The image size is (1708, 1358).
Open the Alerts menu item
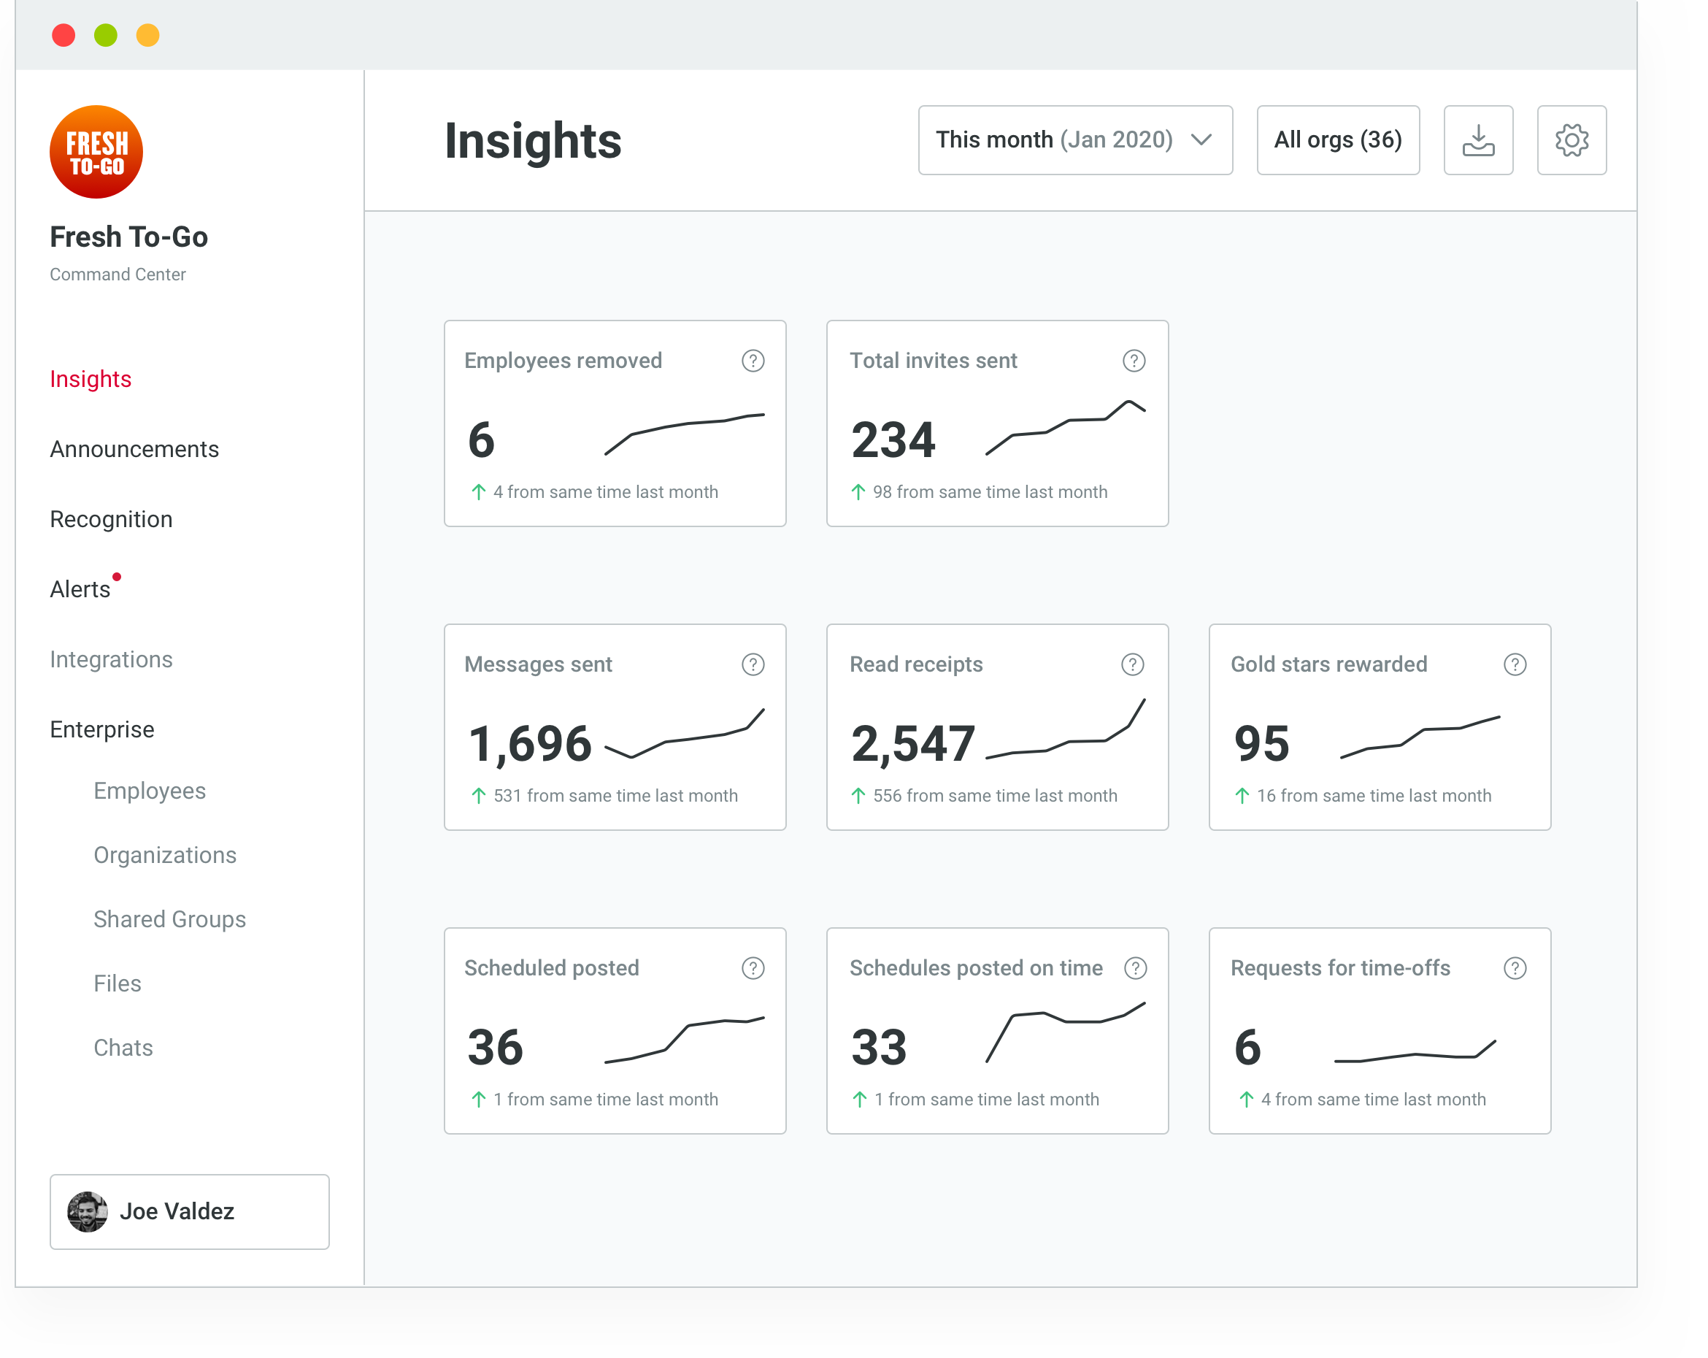pos(80,589)
